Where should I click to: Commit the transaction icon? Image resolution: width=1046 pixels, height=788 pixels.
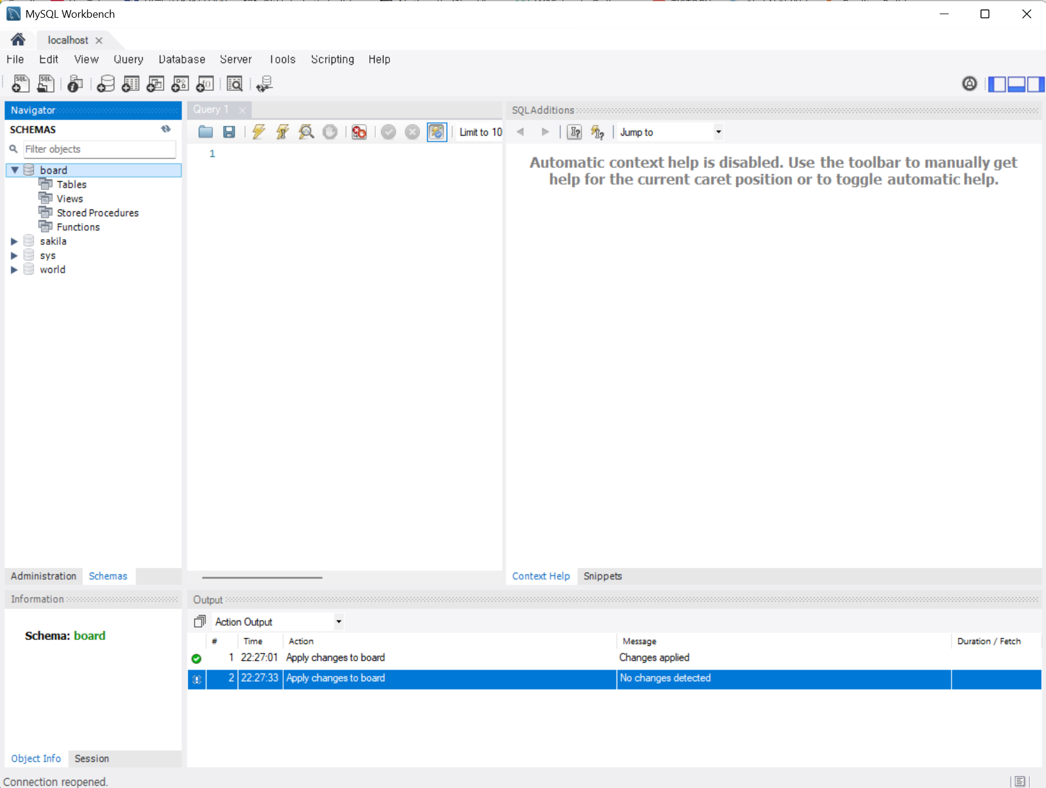click(388, 132)
